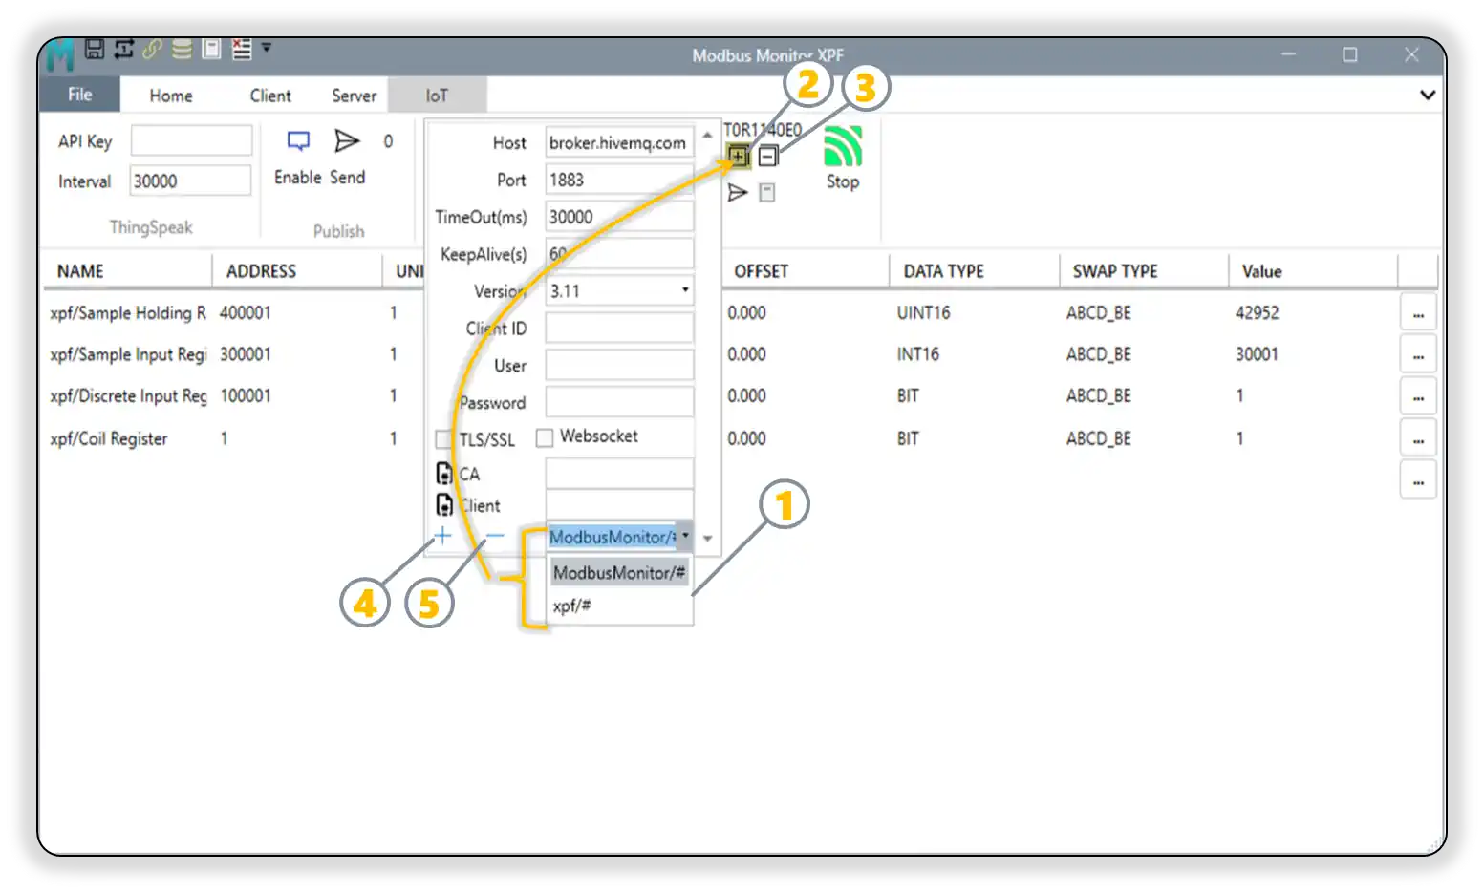1484x893 pixels.
Task: Expand the topic combo box showing ModbusMonitor/#
Action: [x=685, y=537]
